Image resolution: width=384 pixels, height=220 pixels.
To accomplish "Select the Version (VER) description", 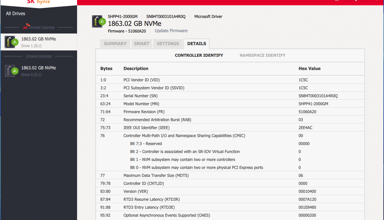I will tap(136, 191).
